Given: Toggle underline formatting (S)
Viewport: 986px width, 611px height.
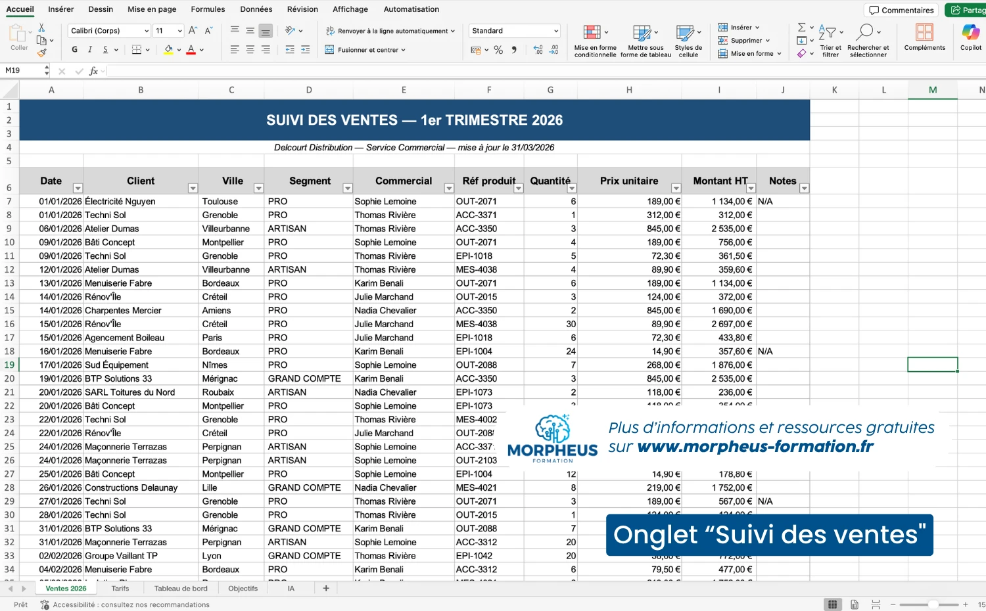Looking at the screenshot, I should click(105, 49).
